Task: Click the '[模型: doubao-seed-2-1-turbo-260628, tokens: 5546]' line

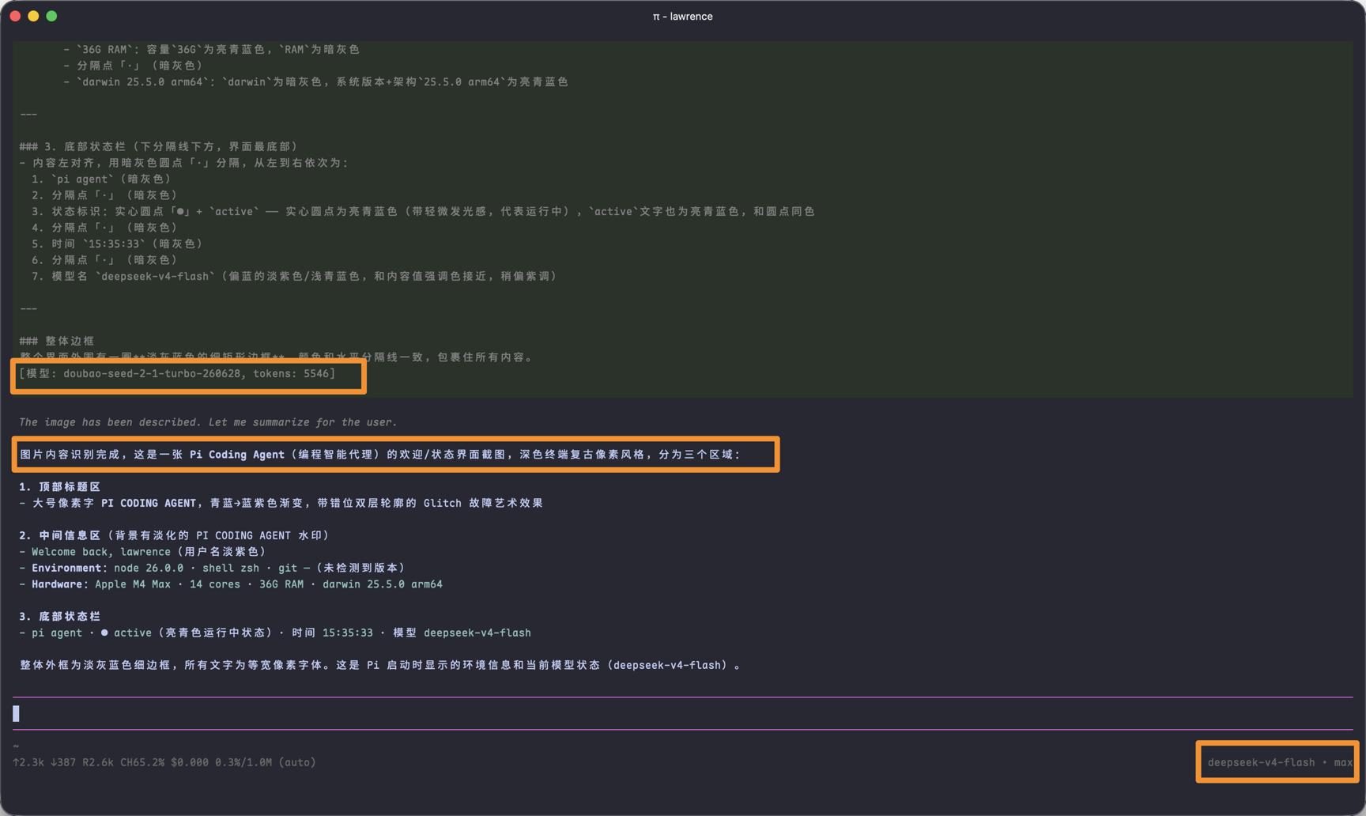Action: tap(177, 373)
